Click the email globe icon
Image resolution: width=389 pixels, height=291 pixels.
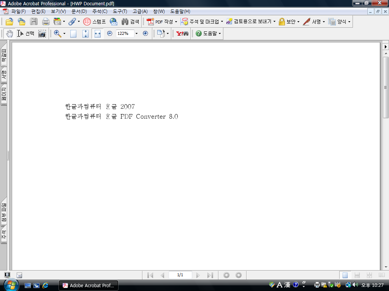[x=114, y=22]
